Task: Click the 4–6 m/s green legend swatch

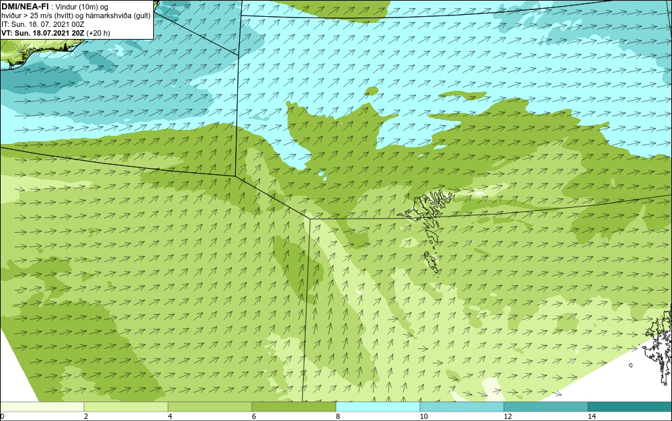Action: [x=210, y=407]
